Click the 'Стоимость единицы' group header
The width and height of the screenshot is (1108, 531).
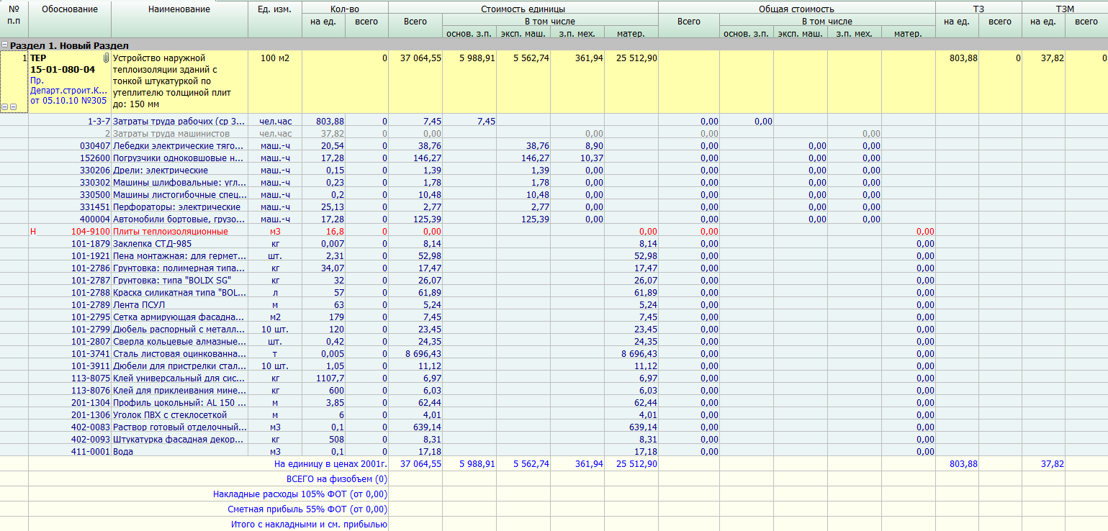523,9
